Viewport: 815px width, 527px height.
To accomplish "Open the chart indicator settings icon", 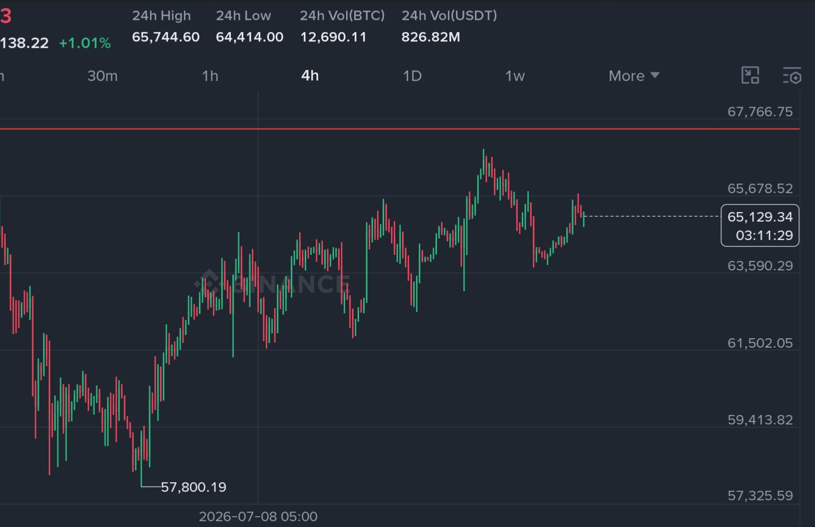I will tap(792, 76).
